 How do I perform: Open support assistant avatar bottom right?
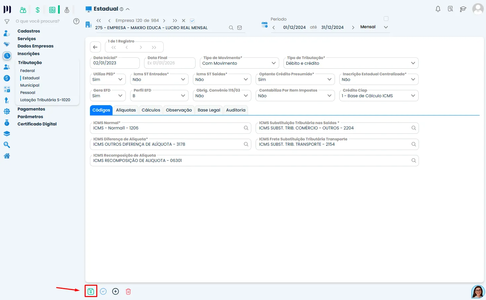[x=478, y=292]
